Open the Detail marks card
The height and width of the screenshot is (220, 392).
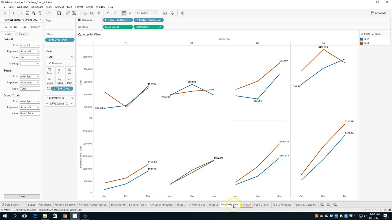click(x=50, y=81)
